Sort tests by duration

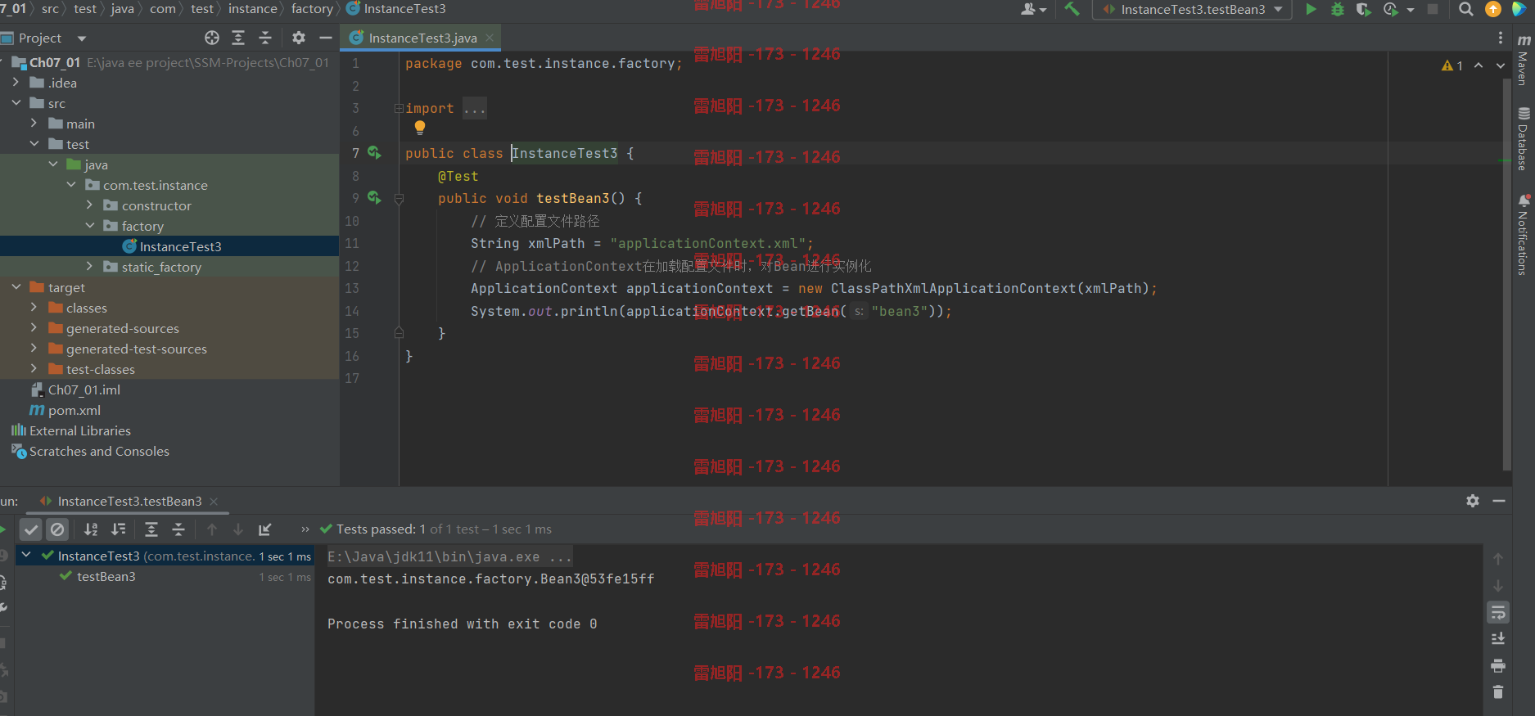click(119, 529)
